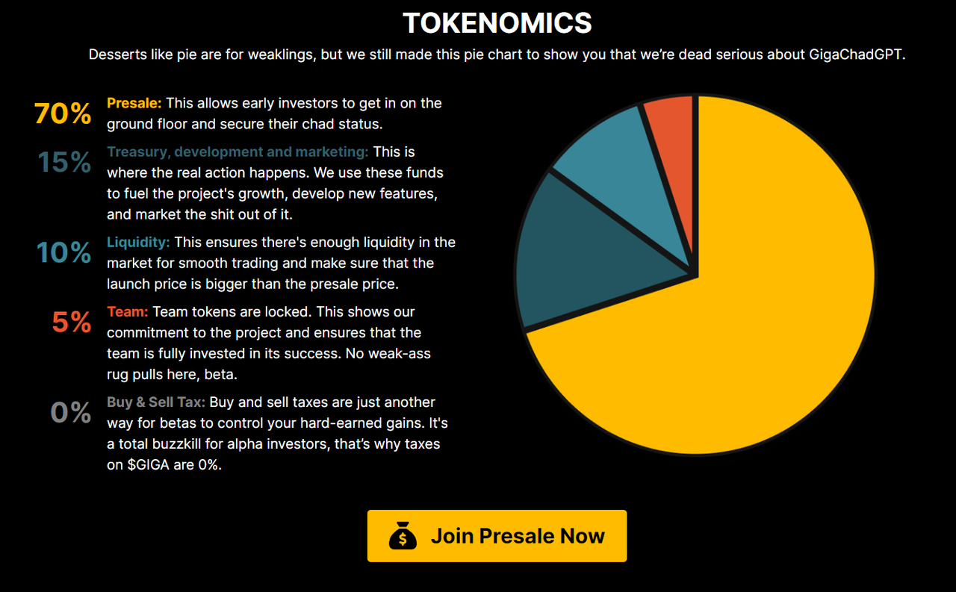Image resolution: width=956 pixels, height=592 pixels.
Task: Click the orange Team: label
Action: tap(128, 311)
